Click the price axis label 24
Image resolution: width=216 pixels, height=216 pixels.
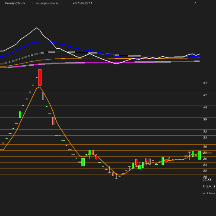click(x=205, y=165)
